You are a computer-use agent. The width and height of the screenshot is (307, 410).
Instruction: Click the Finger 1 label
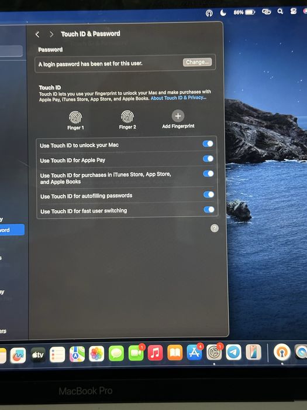click(75, 128)
